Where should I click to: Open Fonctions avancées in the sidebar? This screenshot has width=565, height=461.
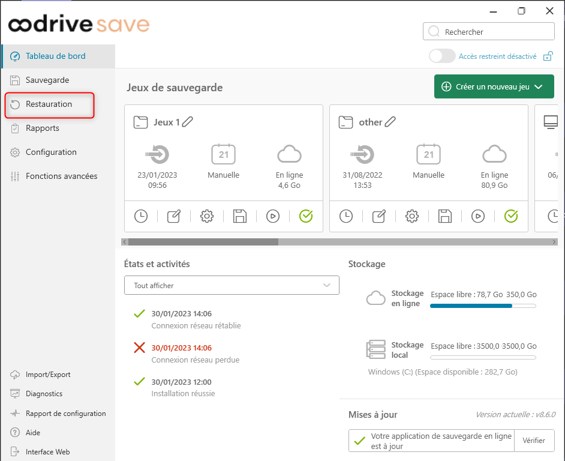point(61,176)
